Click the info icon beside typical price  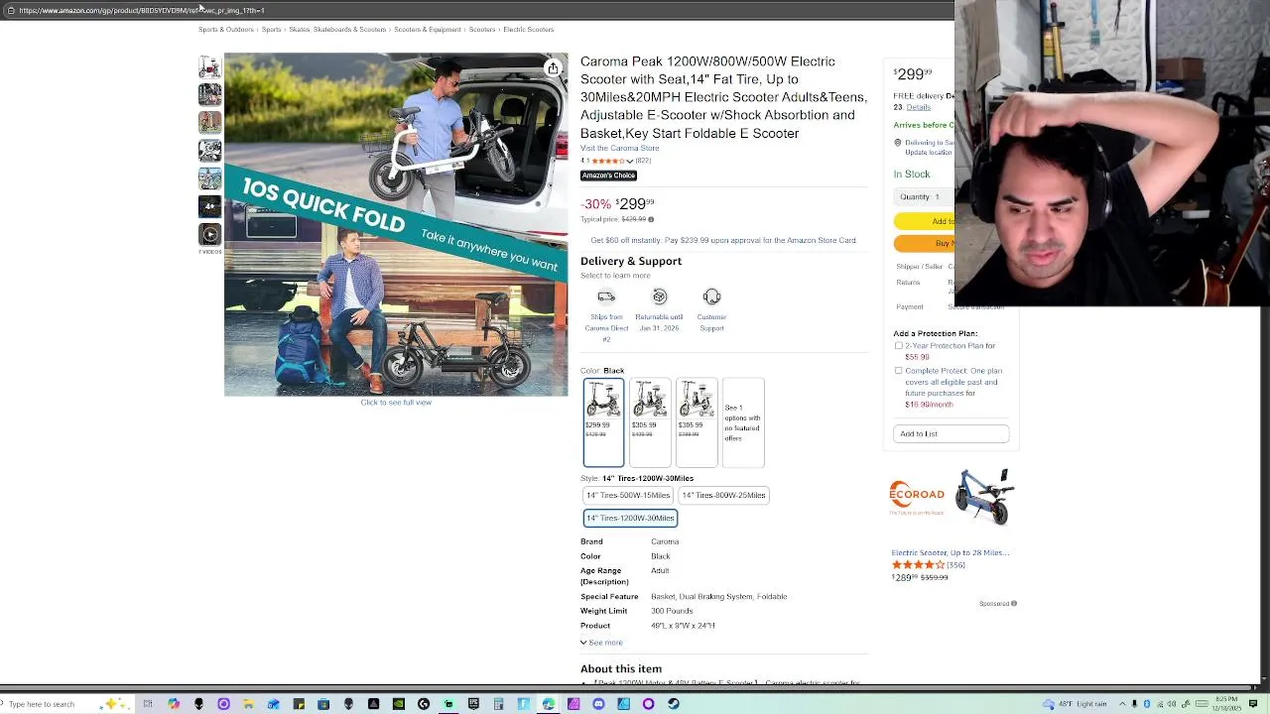click(651, 219)
